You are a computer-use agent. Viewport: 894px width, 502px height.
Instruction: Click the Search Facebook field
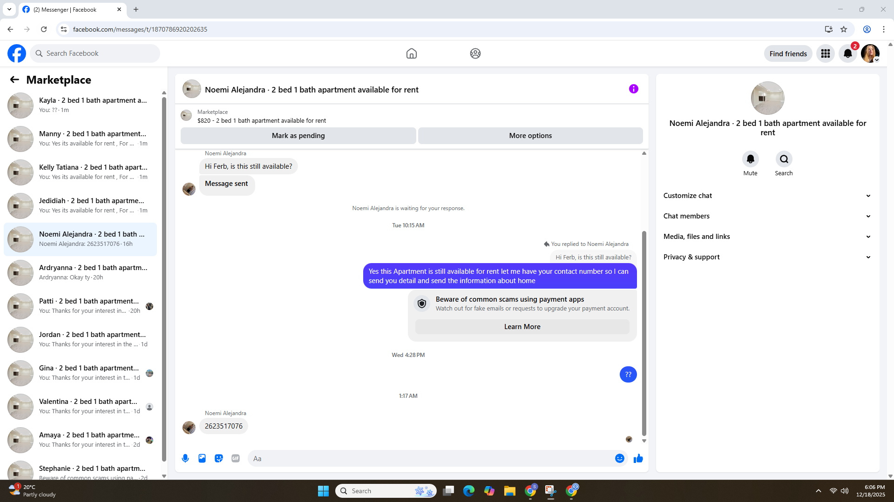tap(95, 53)
